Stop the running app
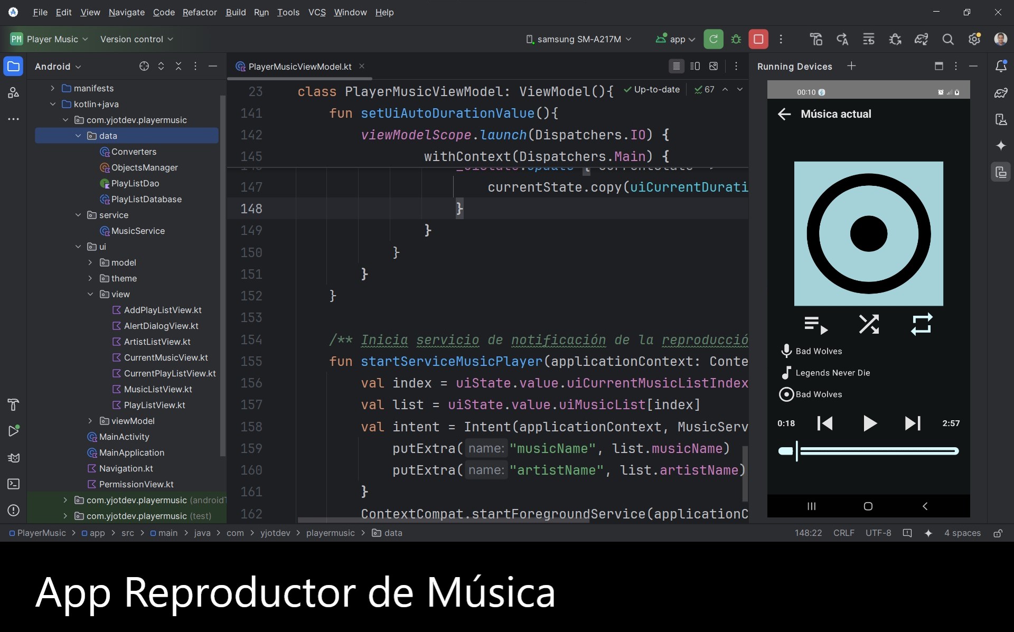Image resolution: width=1014 pixels, height=632 pixels. tap(758, 39)
